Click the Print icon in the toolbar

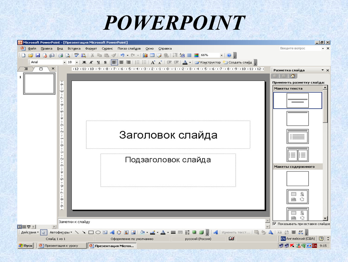pyautogui.click(x=61, y=55)
